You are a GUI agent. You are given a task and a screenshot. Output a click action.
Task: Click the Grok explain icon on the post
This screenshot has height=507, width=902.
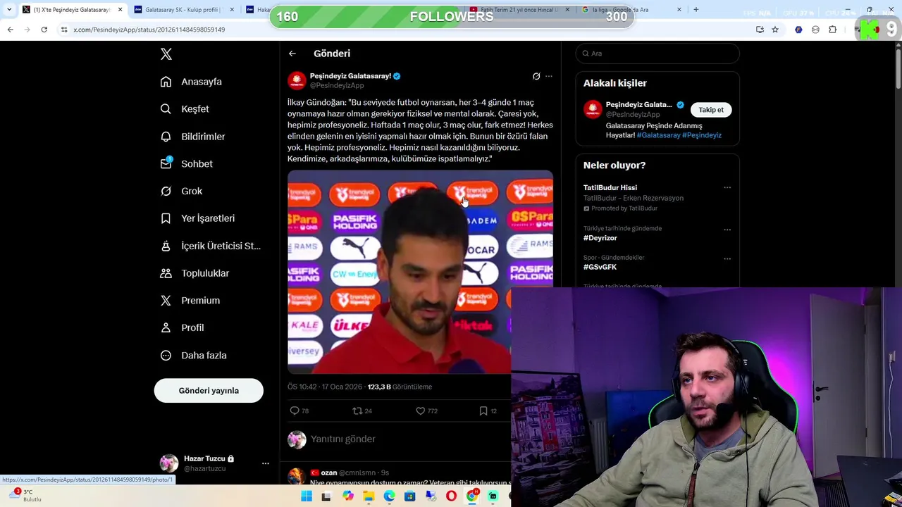[x=536, y=76]
